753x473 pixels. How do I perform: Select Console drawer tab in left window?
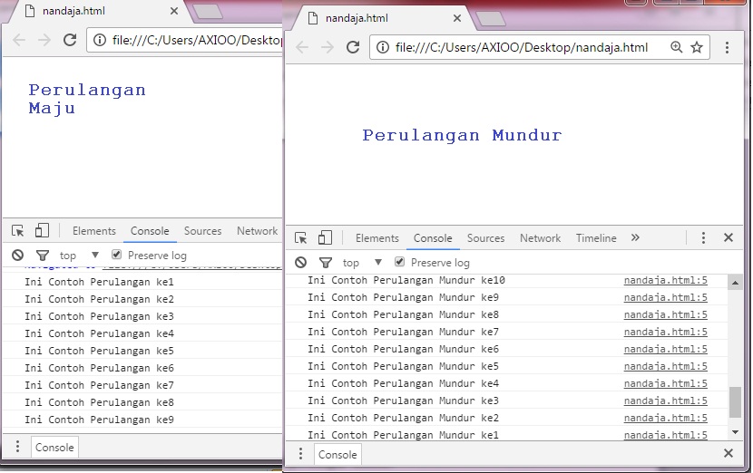(54, 447)
